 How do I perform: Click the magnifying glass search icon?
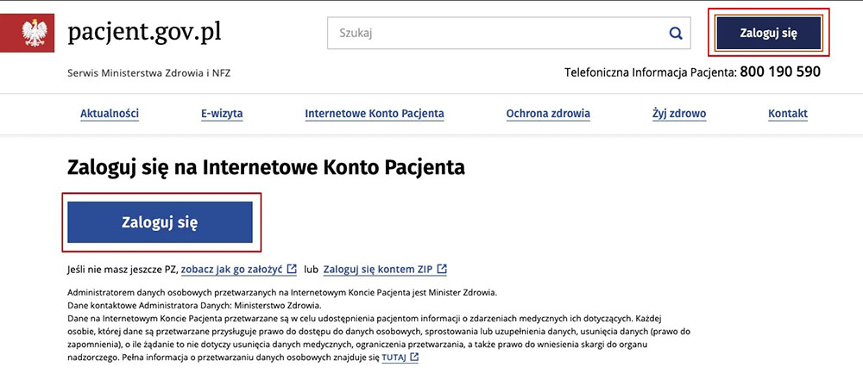676,33
